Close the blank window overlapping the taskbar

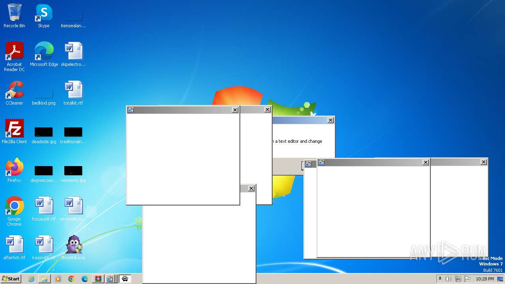tap(251, 189)
